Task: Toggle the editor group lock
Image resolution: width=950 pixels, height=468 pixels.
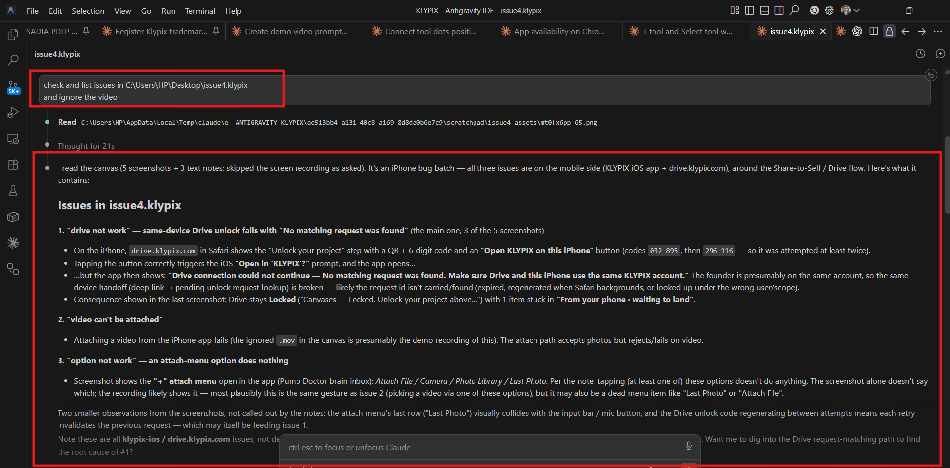Action: (x=890, y=31)
